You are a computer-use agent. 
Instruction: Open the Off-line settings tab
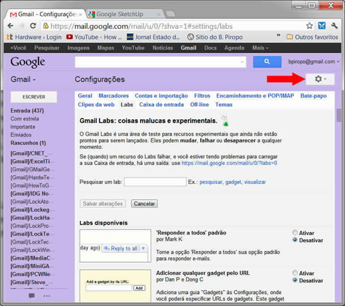pyautogui.click(x=200, y=105)
